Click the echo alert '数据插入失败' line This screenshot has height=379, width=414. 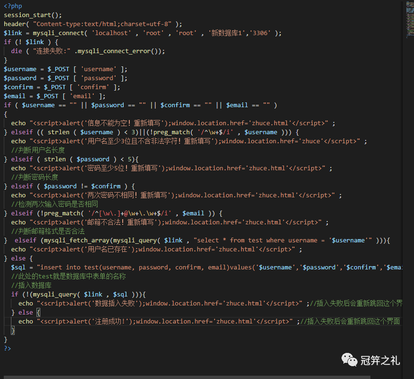[x=210, y=304]
